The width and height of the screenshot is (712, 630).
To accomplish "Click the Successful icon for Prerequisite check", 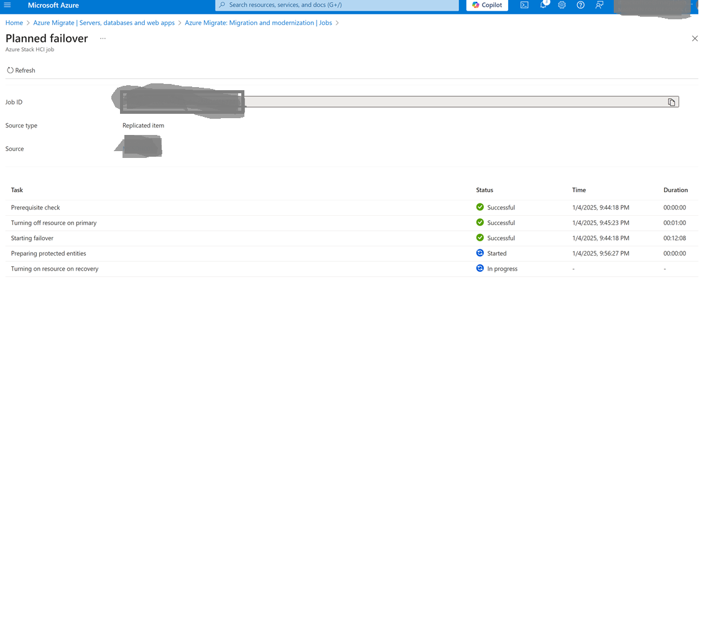I will tap(480, 206).
